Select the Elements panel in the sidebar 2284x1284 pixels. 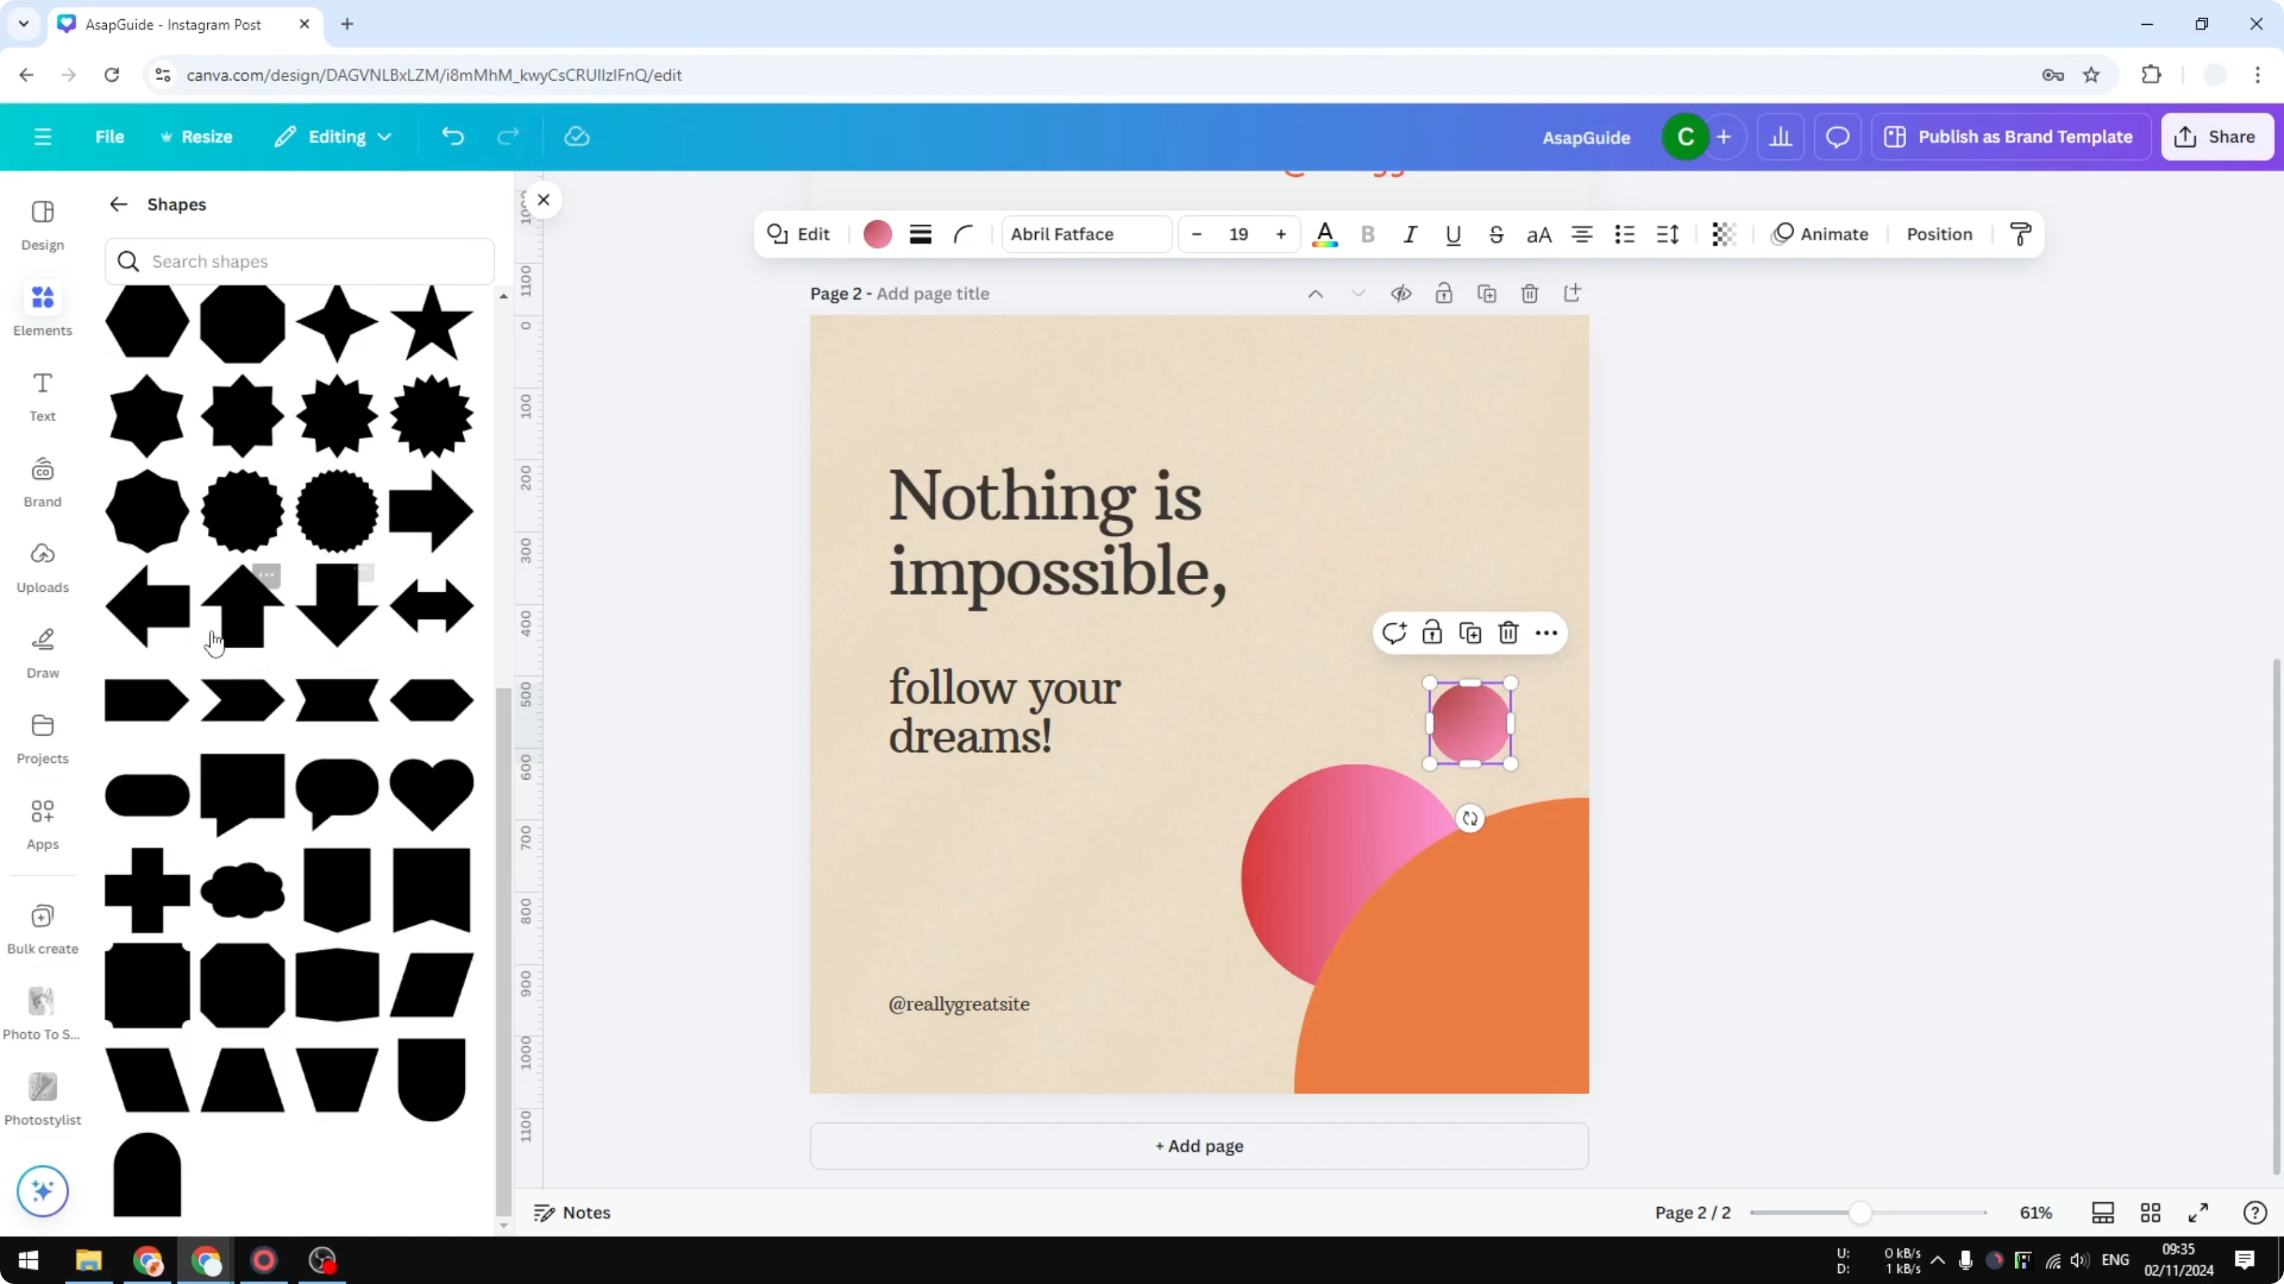(42, 308)
